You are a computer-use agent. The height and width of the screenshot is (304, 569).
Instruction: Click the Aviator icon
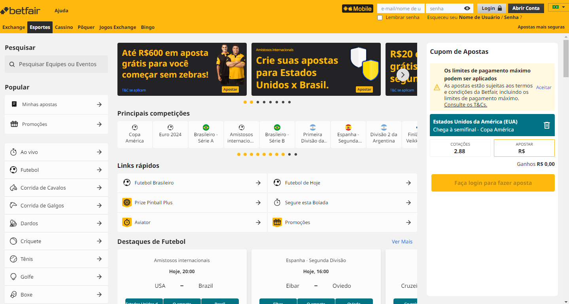pos(127,222)
